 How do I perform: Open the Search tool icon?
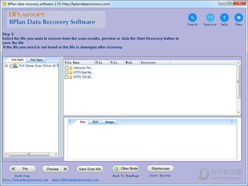click(x=192, y=17)
